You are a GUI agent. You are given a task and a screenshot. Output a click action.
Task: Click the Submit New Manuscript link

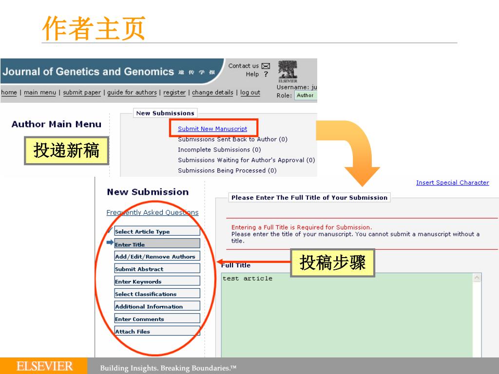coord(212,129)
